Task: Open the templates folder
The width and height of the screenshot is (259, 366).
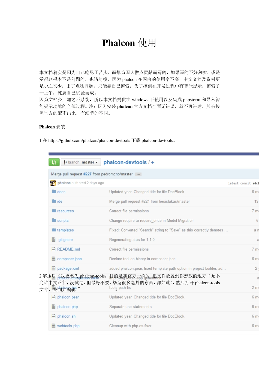Action: (65, 230)
